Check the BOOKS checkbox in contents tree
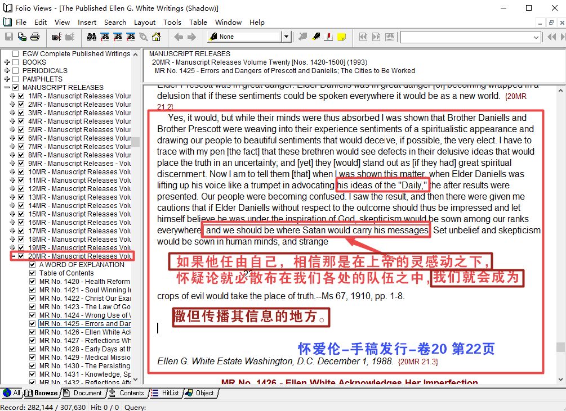The width and height of the screenshot is (566, 411). (16, 62)
